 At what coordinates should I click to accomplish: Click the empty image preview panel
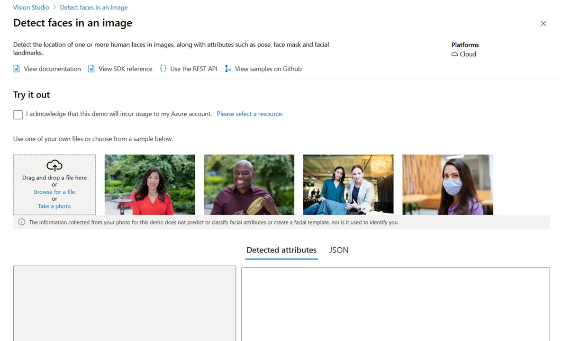point(125,303)
